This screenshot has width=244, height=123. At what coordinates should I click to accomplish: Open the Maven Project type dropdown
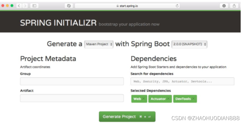[99, 44]
